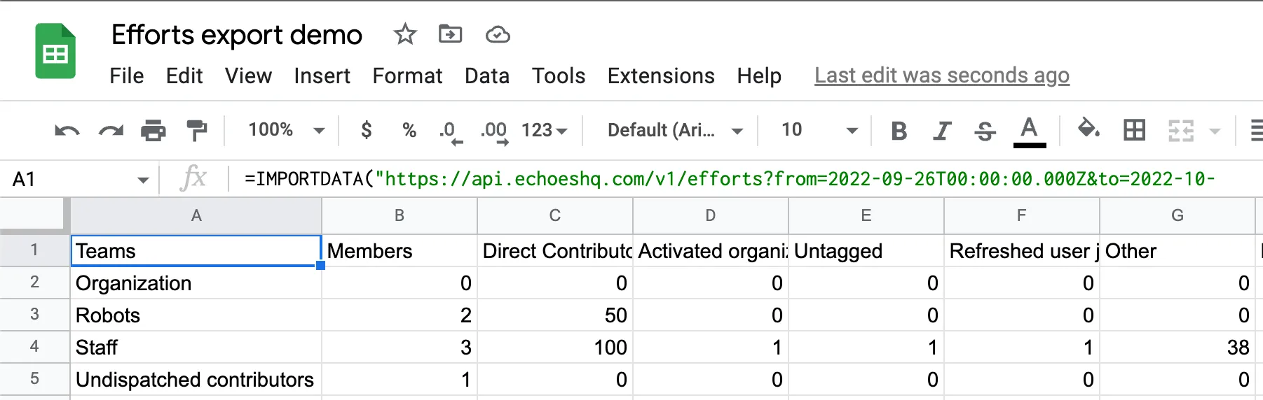Select row 5 header

click(34, 378)
